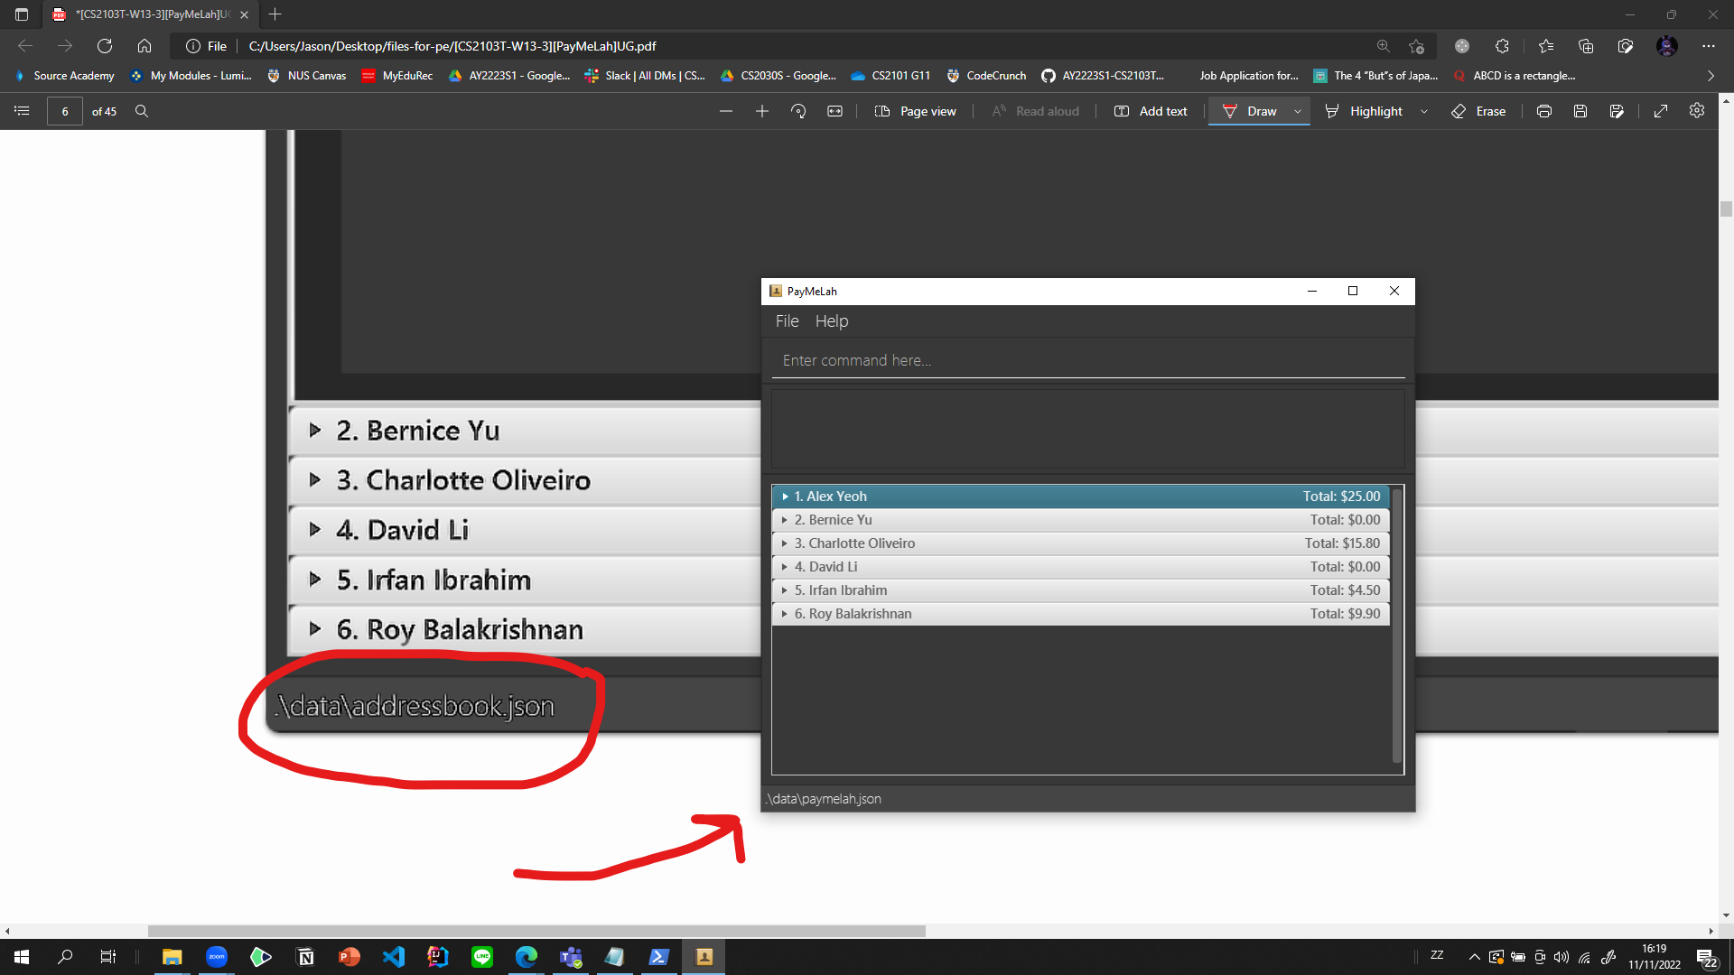Click the Page view button
Image resolution: width=1734 pixels, height=975 pixels.
916,111
